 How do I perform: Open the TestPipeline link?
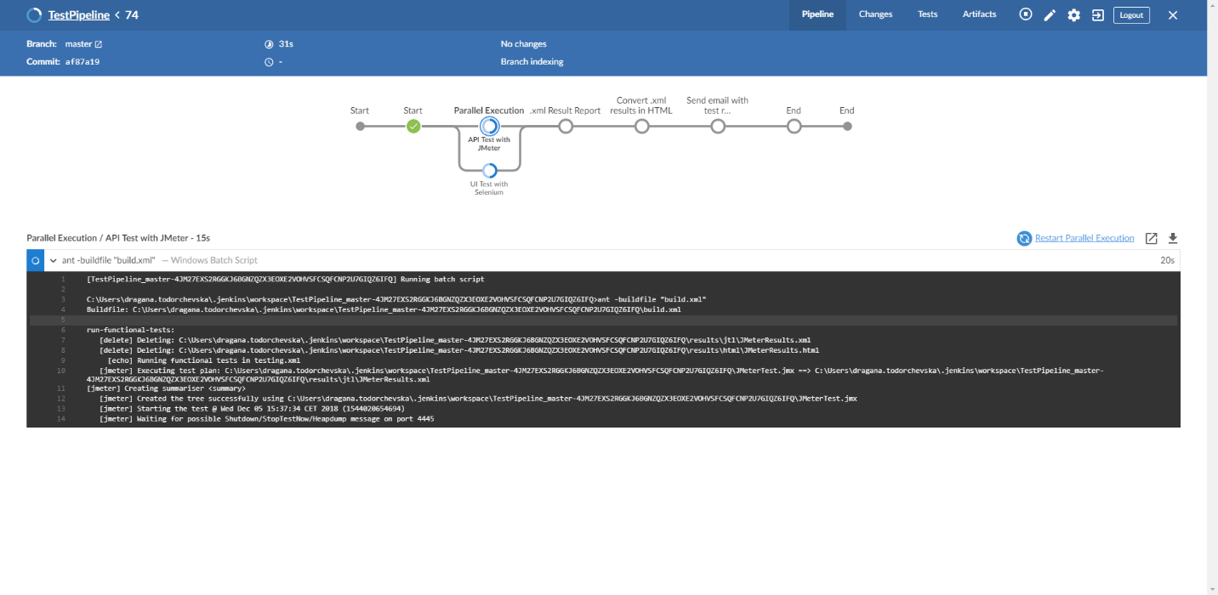(79, 15)
